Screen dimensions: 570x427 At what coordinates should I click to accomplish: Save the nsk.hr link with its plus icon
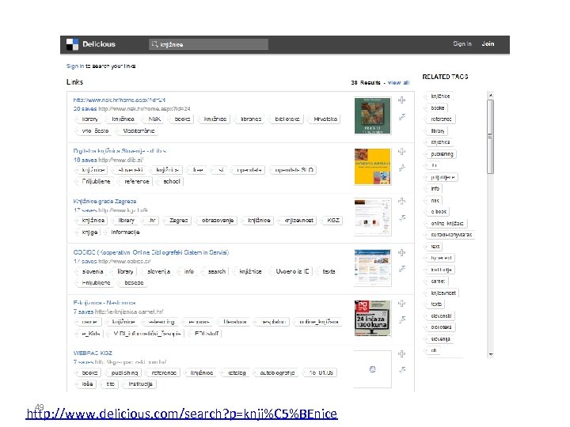tap(401, 100)
